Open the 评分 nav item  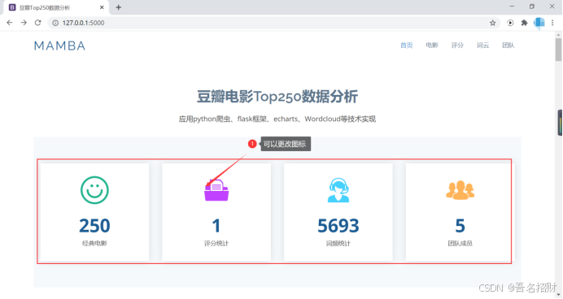pos(457,45)
